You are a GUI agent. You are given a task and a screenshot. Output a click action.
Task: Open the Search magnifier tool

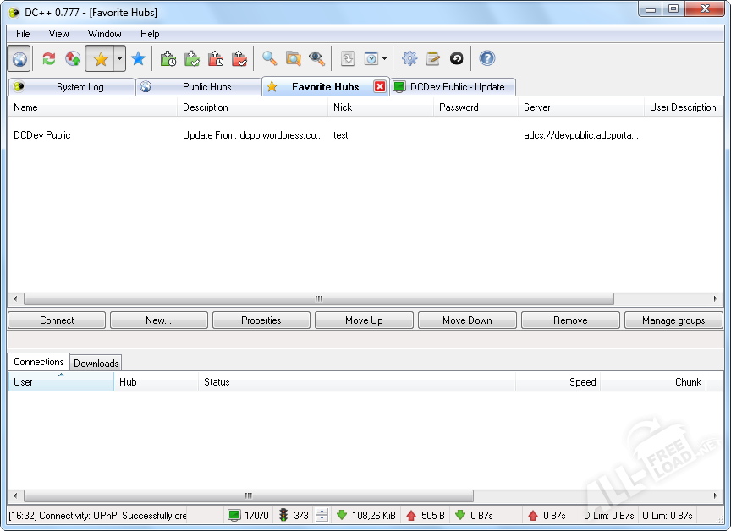point(269,58)
